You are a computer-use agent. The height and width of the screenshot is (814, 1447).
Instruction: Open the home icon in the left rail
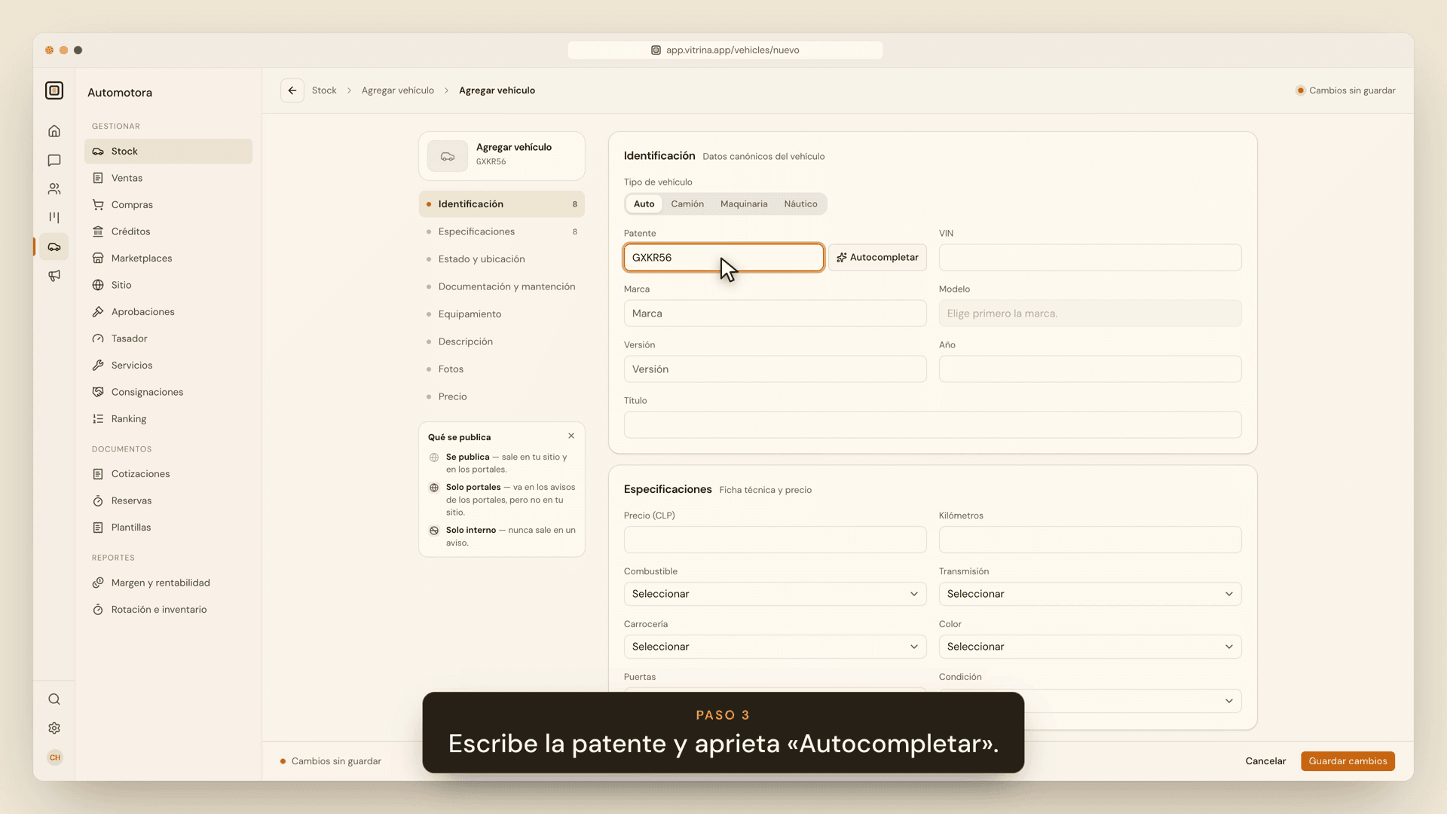pos(54,131)
